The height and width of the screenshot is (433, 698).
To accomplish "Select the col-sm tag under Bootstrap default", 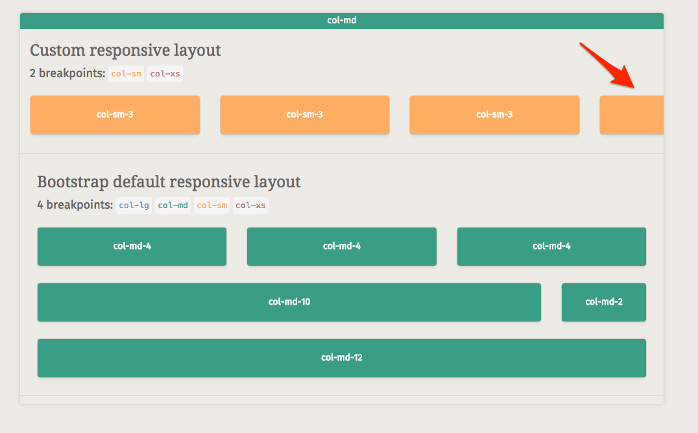I will click(x=212, y=205).
